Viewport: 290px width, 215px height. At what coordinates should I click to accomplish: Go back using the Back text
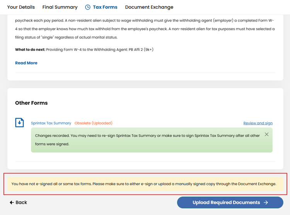[21, 202]
